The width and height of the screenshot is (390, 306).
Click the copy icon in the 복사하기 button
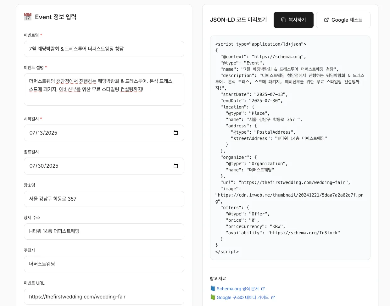[284, 20]
